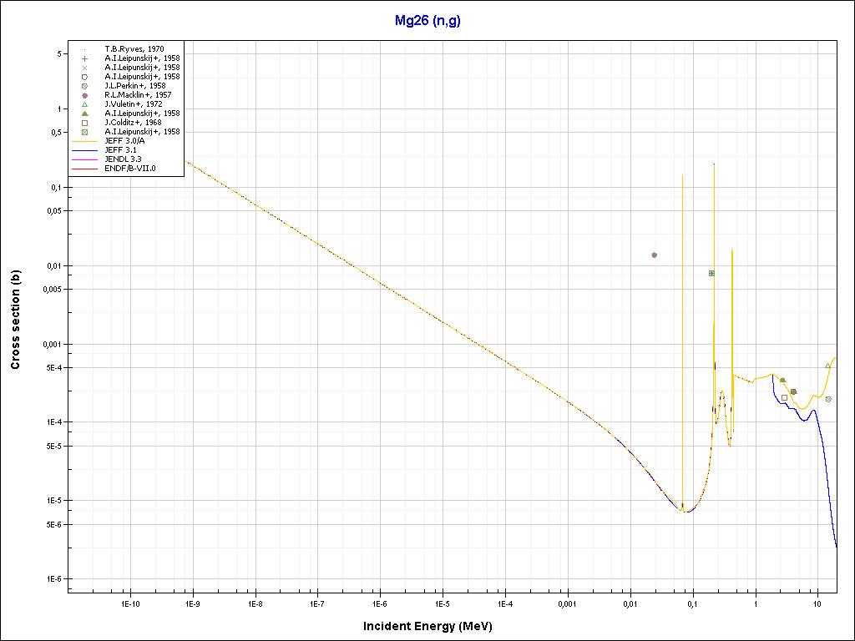
Task: Select the J.Vuletin+, 1972 legend label
Action: [134, 104]
